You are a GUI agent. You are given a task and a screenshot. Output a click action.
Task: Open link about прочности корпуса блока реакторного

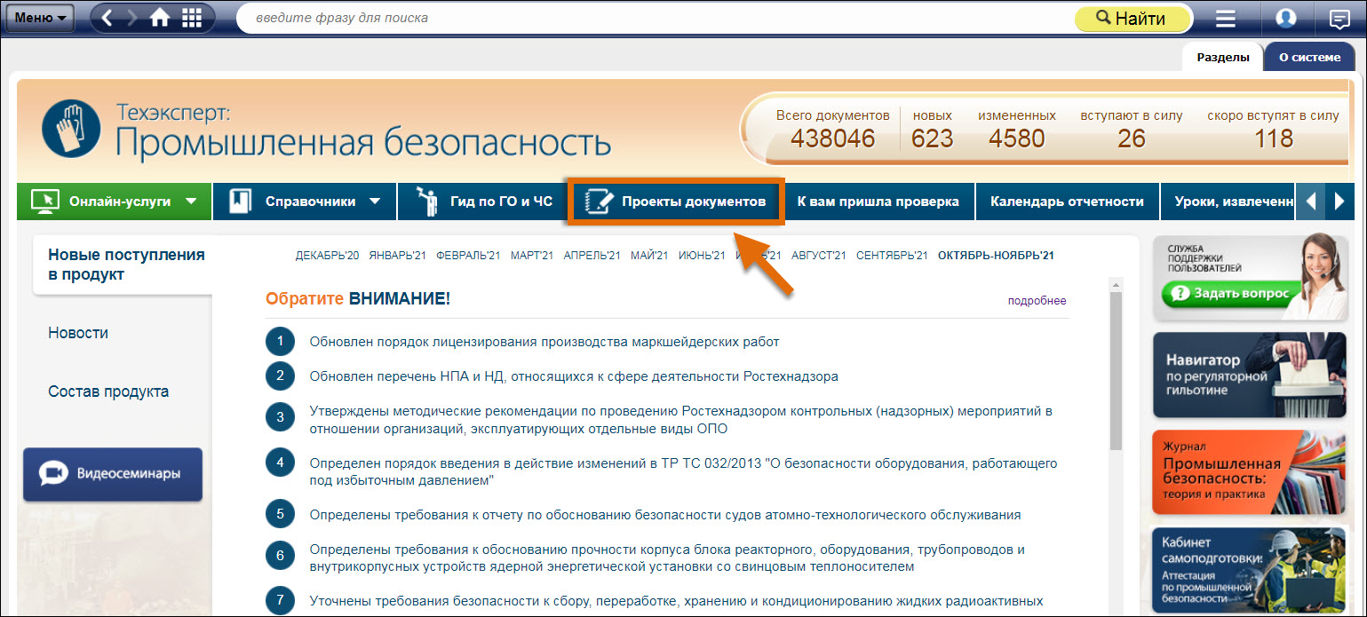tap(667, 558)
